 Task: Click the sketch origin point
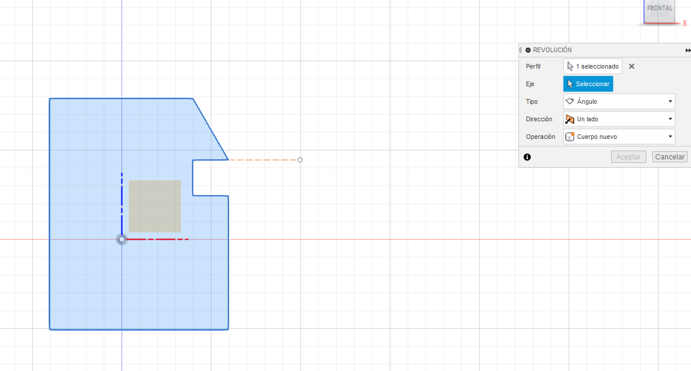click(122, 239)
